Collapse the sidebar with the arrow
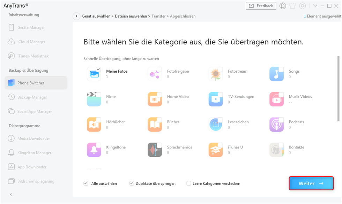Screen dimensions: 342x204 coord(11,194)
